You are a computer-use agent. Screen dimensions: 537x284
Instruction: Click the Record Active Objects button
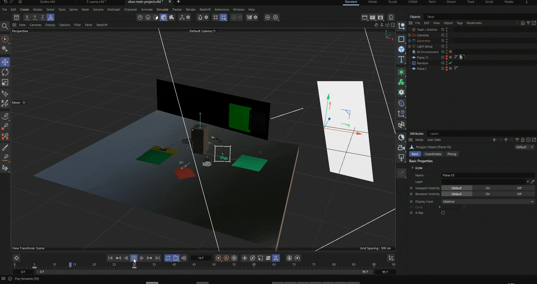(218, 258)
